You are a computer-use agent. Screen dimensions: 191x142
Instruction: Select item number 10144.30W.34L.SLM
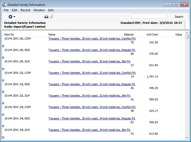pos(17,130)
